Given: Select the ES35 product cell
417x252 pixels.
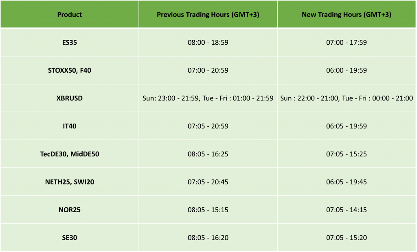Looking at the screenshot, I should pos(69,43).
